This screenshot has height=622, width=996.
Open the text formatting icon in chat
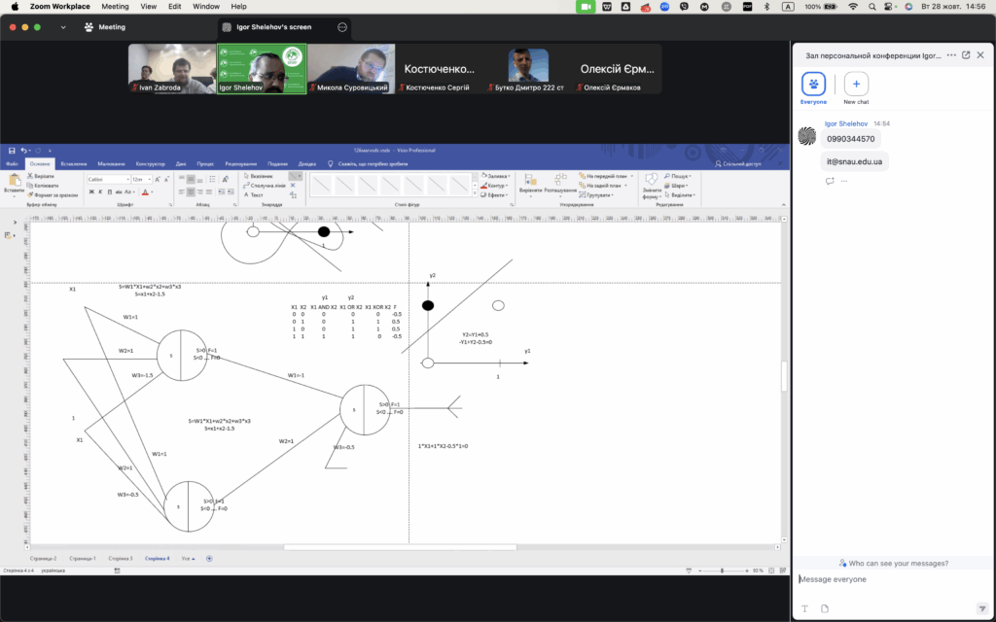[804, 608]
